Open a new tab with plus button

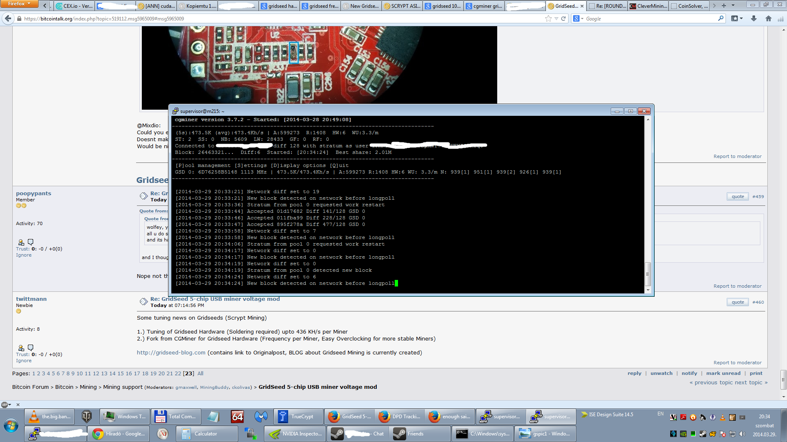(x=724, y=6)
